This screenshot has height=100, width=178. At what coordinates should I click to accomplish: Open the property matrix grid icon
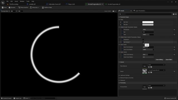point(174,14)
